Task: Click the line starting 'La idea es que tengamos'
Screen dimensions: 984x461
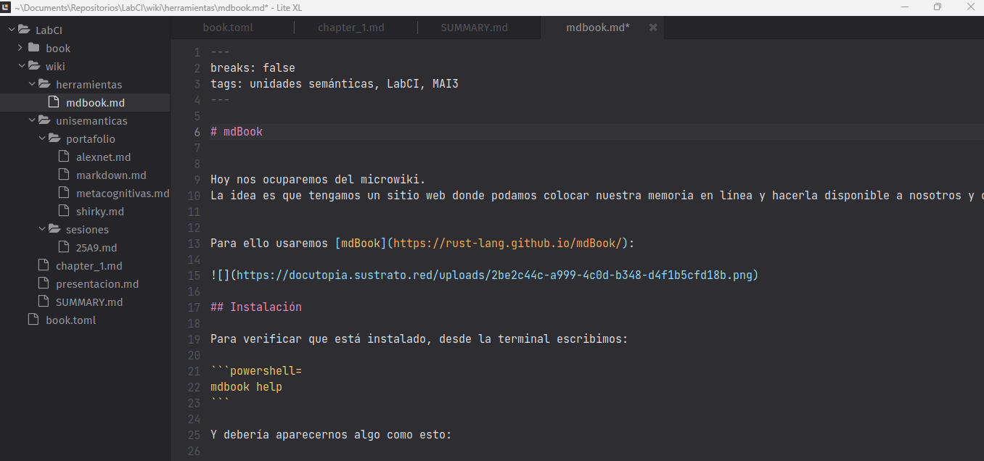Action: [596, 196]
